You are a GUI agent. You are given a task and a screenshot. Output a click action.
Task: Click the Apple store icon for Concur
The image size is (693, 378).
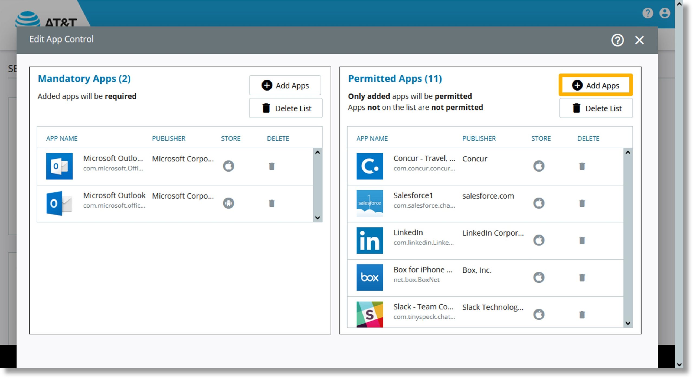click(x=539, y=166)
